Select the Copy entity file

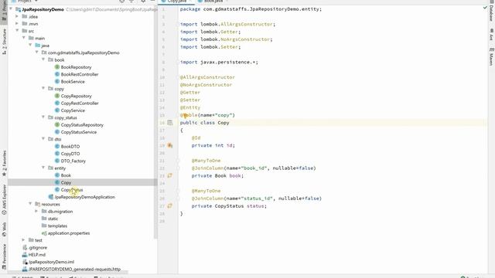tap(66, 182)
